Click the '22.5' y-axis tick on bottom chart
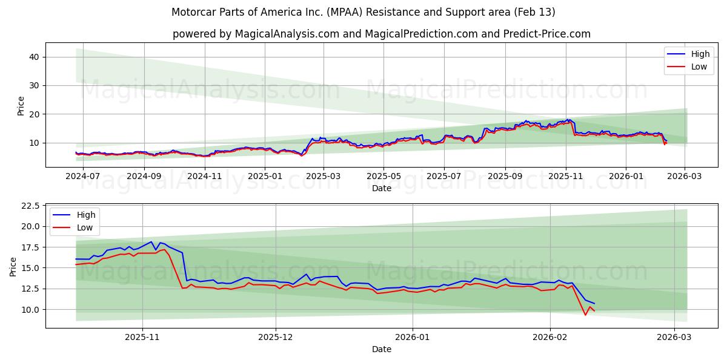This screenshot has width=727, height=363. pos(32,206)
